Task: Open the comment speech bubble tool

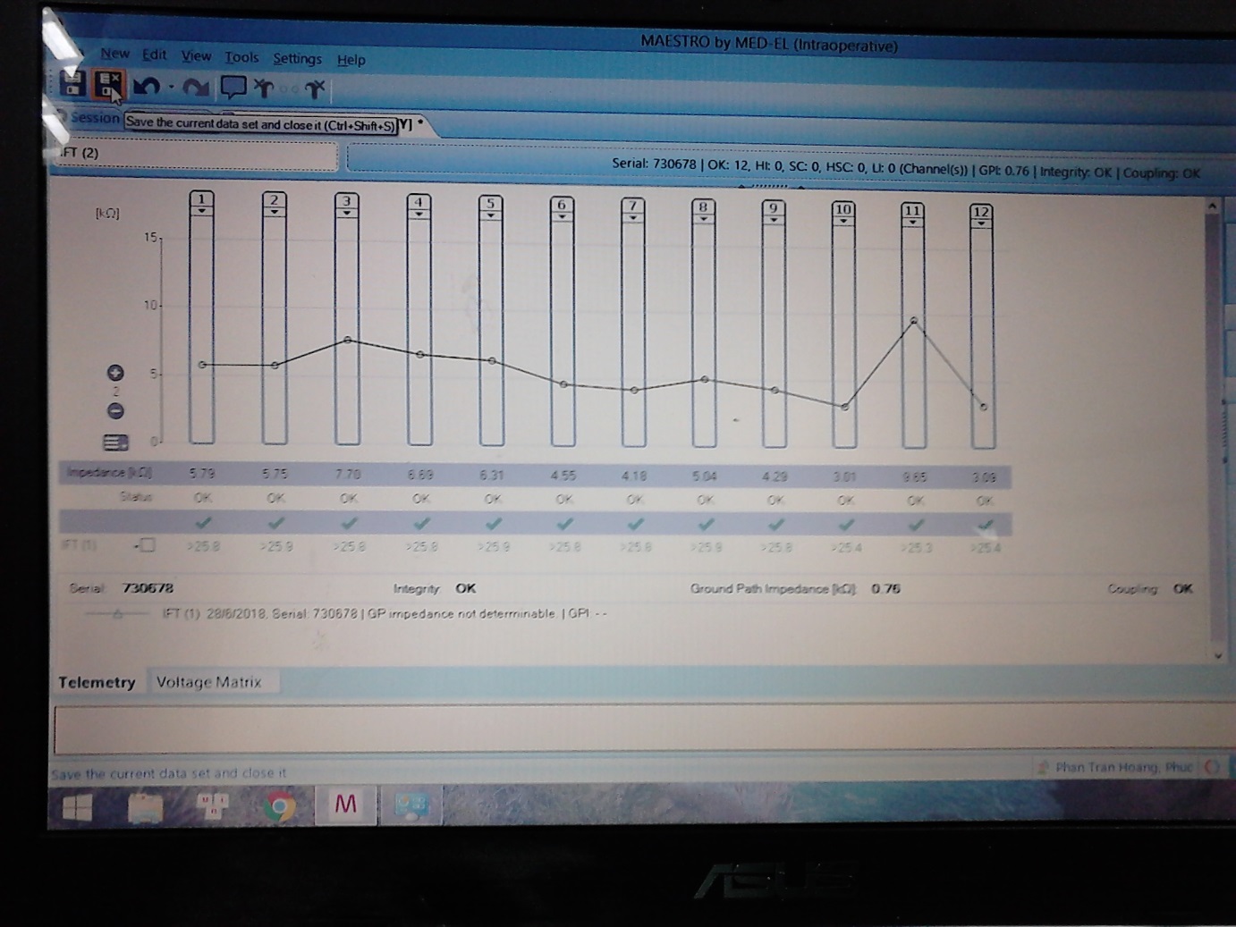Action: 233,88
